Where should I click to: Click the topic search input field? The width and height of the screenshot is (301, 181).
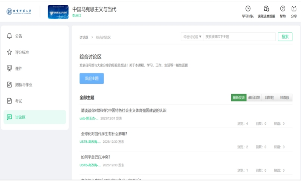tap(239, 37)
